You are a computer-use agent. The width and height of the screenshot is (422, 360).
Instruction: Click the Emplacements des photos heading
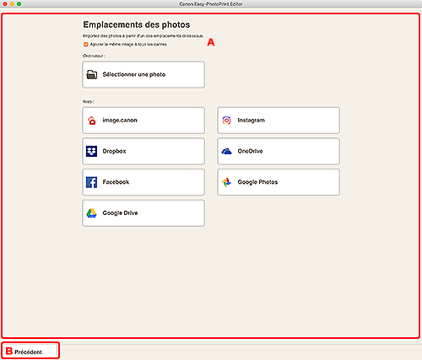(137, 24)
